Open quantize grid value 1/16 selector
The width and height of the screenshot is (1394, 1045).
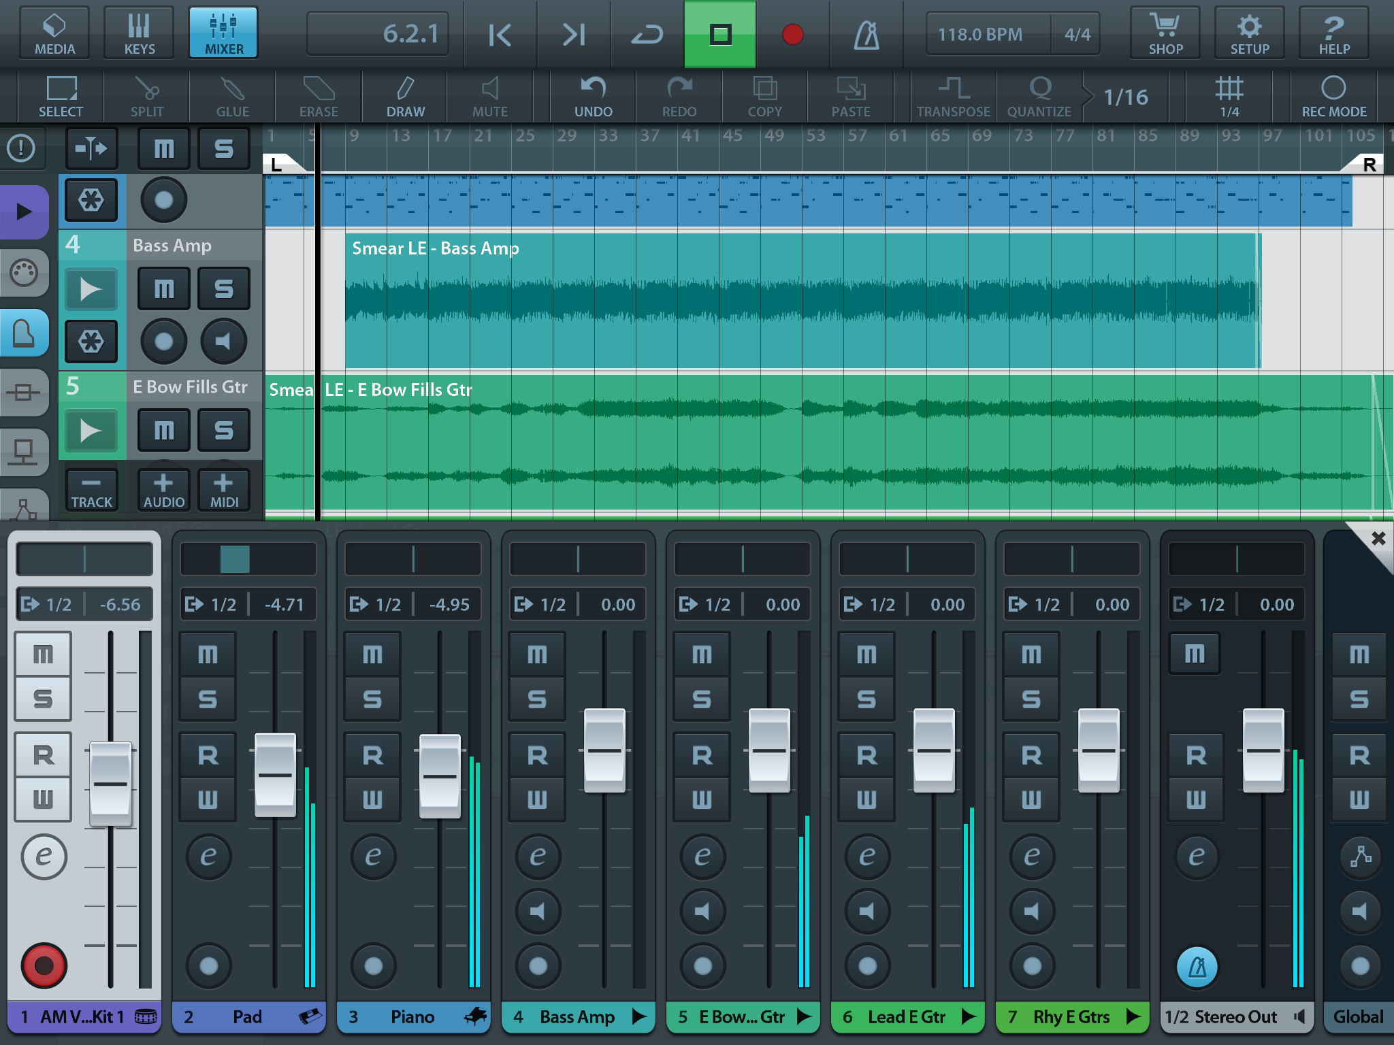pos(1125,97)
